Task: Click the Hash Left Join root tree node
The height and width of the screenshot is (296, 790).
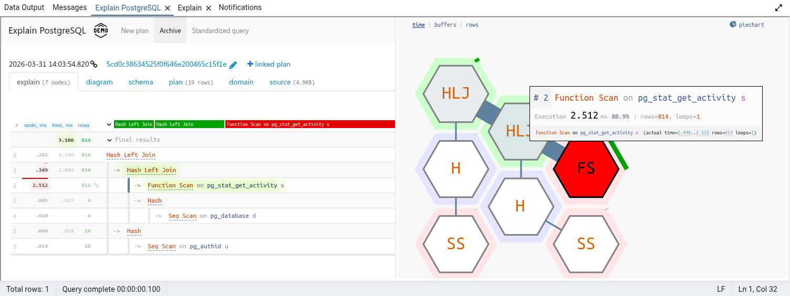Action: point(130,155)
